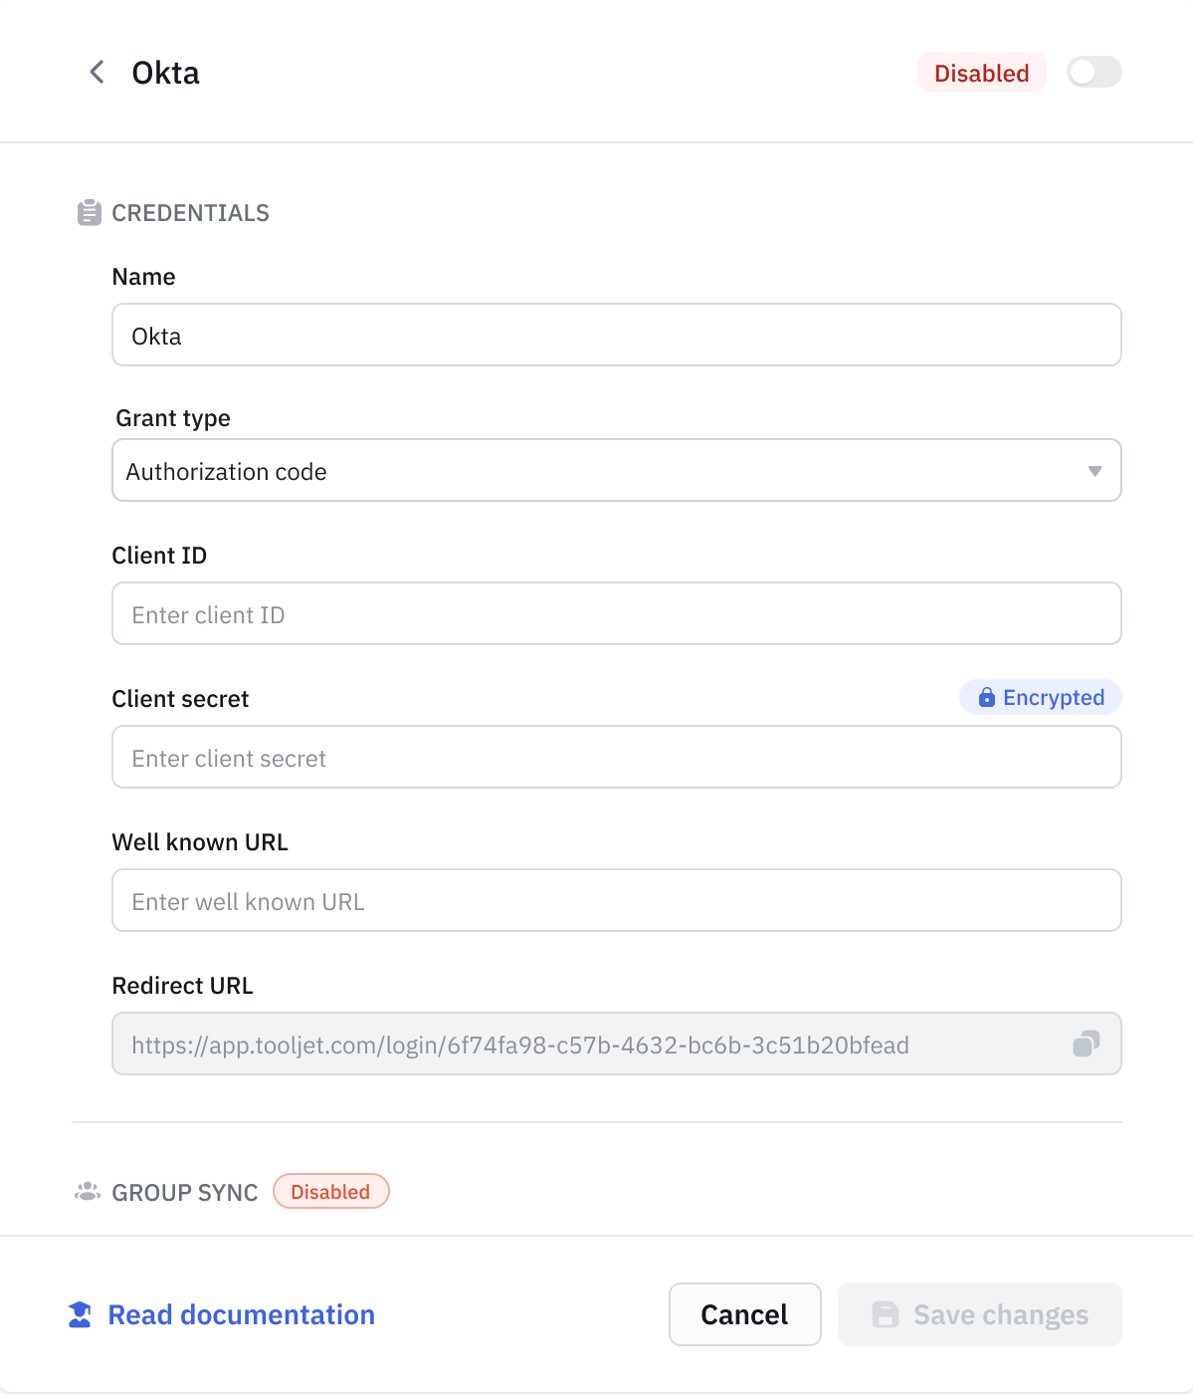
Task: Click the dropdown arrow on Grant type
Action: click(x=1094, y=470)
